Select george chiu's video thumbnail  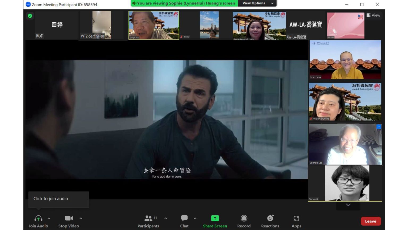(154, 25)
